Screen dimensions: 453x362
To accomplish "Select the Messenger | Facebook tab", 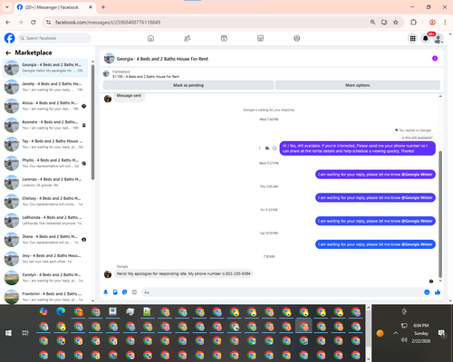I will [55, 7].
